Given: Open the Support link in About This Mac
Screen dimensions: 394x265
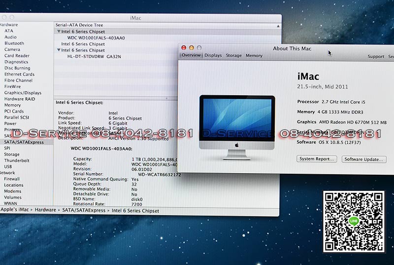Looking at the screenshot, I should [376, 57].
